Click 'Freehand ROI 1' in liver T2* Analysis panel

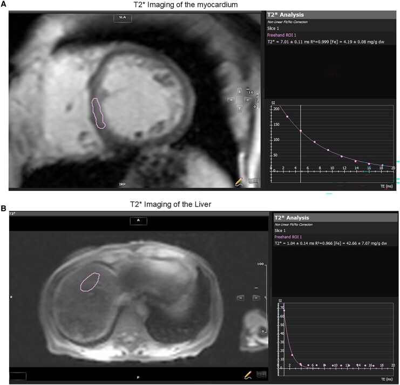pos(288,237)
